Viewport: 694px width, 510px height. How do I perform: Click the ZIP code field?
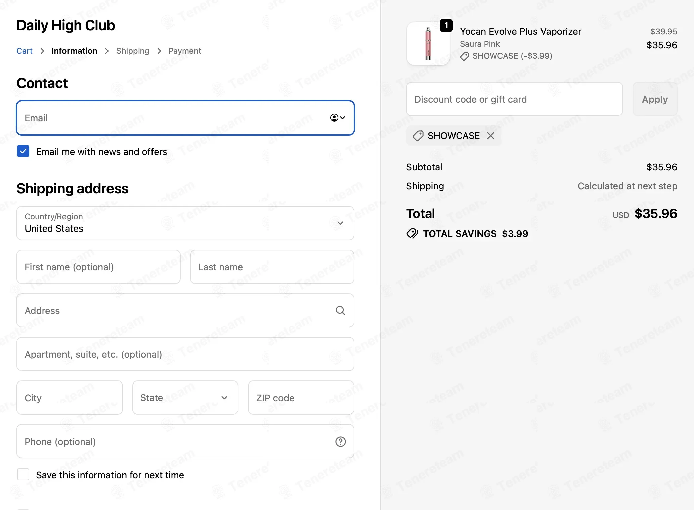pyautogui.click(x=301, y=398)
